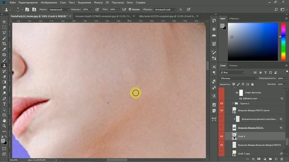Click inside the color picker field

[x=253, y=42]
